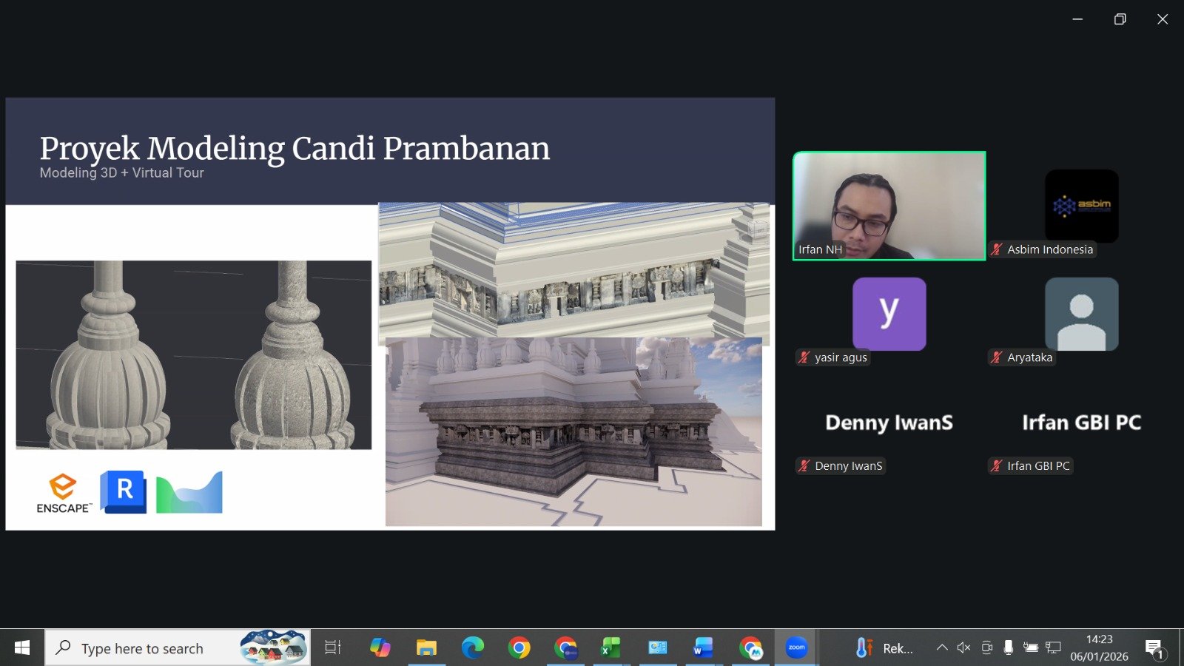Viewport: 1184px width, 666px height.
Task: Click the microphone icon in system tray
Action: pyautogui.click(x=1008, y=648)
